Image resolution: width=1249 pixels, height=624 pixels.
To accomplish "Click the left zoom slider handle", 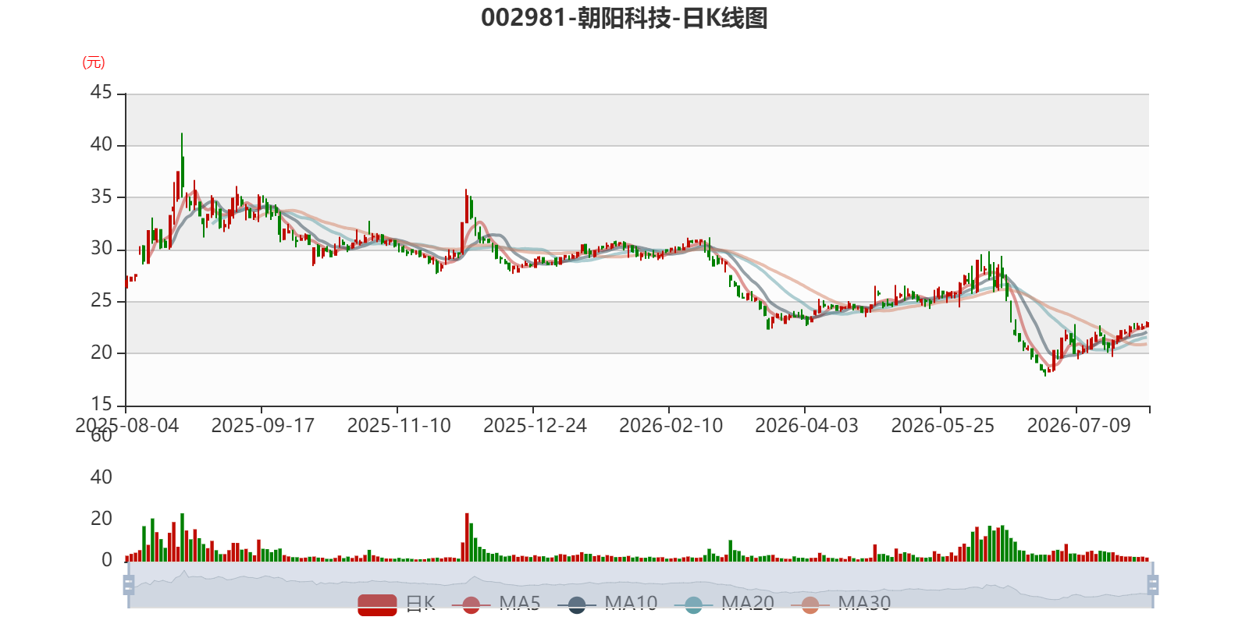I will [x=129, y=584].
